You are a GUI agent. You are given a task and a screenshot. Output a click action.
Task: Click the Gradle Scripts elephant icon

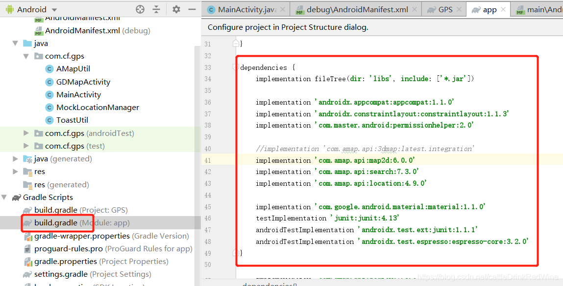(17, 198)
